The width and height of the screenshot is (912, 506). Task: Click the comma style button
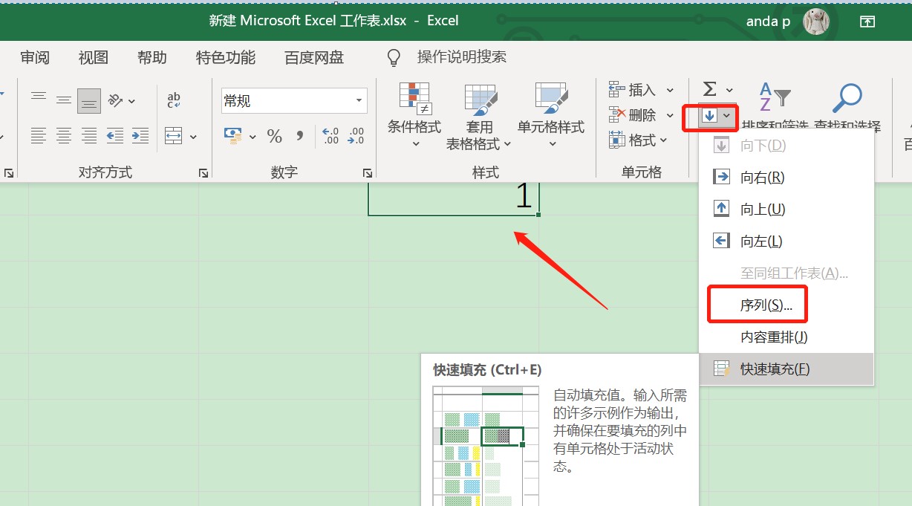click(x=300, y=136)
